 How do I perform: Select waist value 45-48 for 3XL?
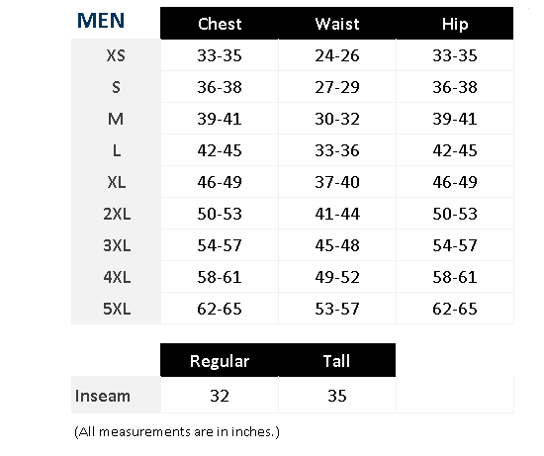337,245
